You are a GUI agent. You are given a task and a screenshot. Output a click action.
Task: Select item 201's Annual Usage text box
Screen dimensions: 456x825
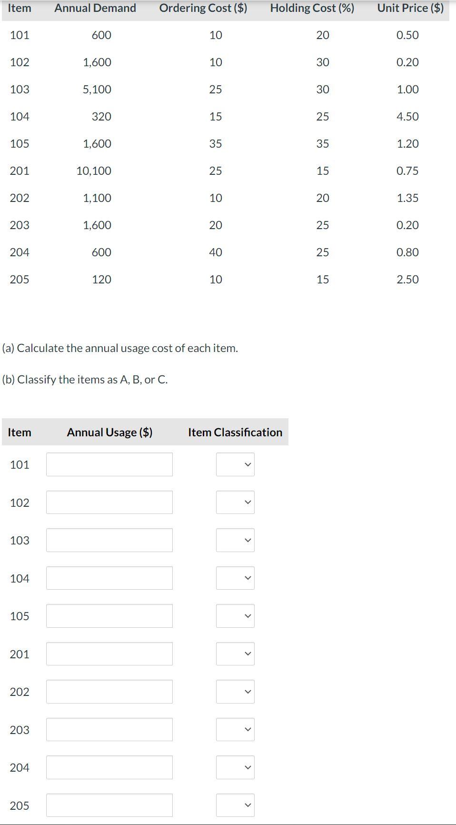(109, 654)
